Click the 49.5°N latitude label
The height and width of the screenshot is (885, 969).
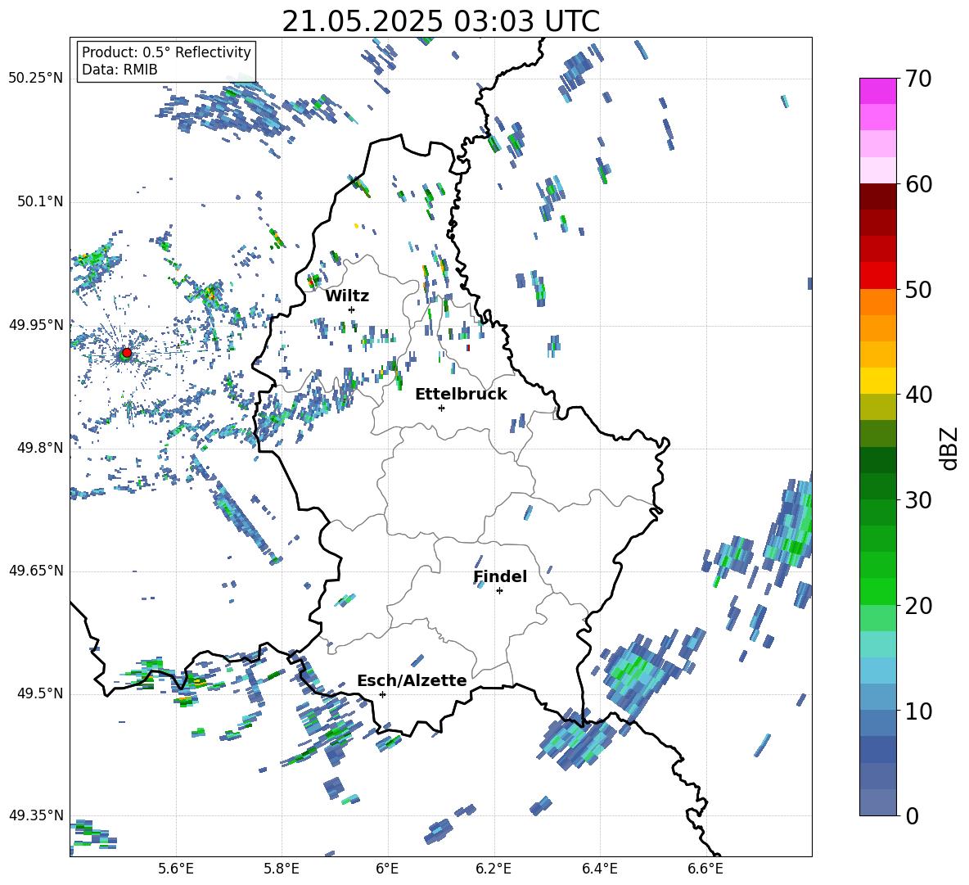pos(40,693)
